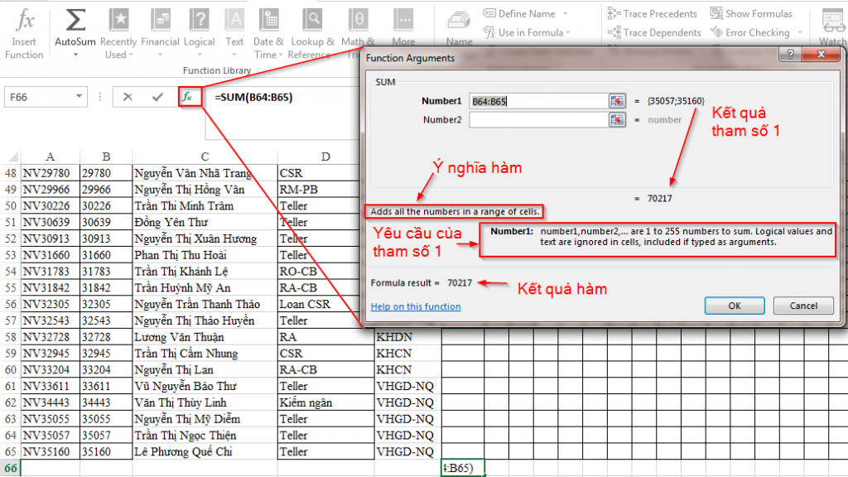Open the Insert Function dialog from ribbon
Image resolution: width=848 pixels, height=477 pixels.
24,32
